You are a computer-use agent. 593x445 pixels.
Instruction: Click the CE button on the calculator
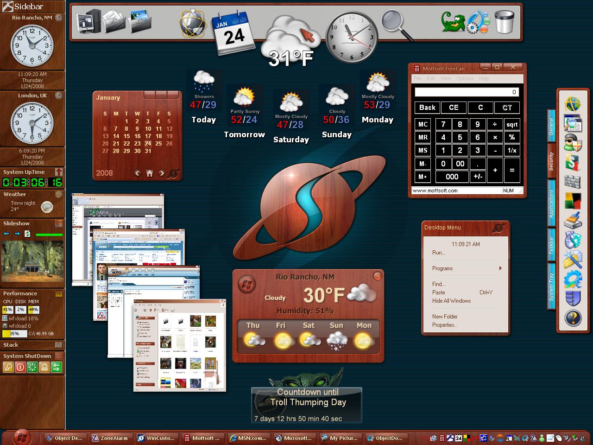pyautogui.click(x=454, y=108)
